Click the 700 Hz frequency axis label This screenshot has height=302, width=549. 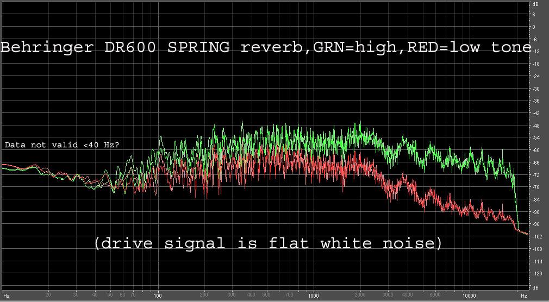coord(289,295)
